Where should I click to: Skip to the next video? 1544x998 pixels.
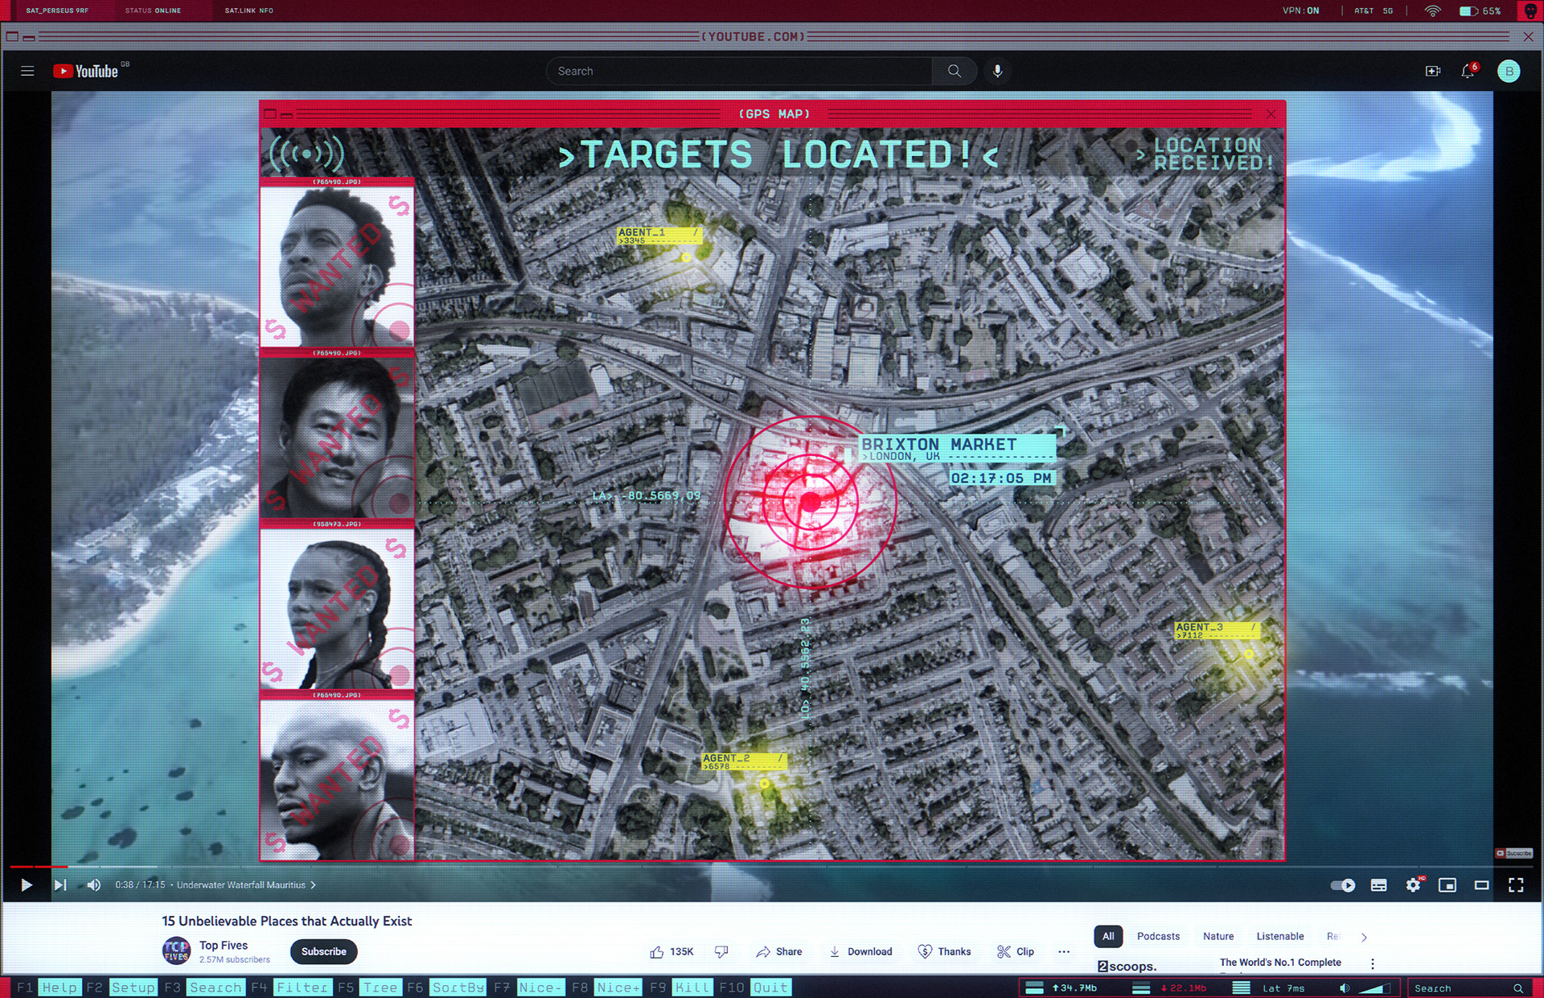pyautogui.click(x=60, y=885)
